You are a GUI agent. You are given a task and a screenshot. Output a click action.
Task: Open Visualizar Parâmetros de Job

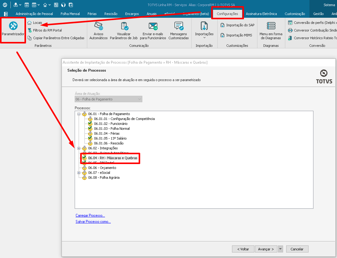click(124, 31)
